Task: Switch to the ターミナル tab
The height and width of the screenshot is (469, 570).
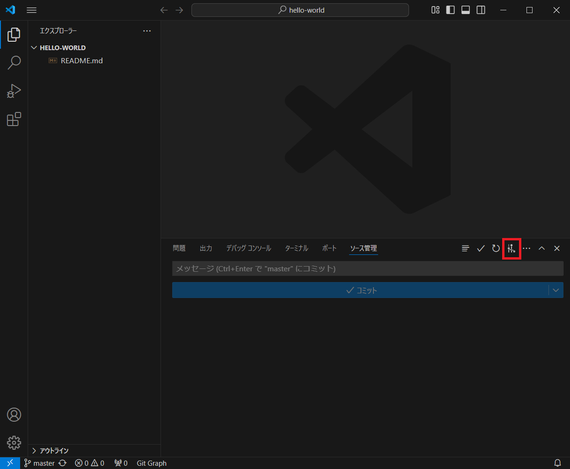Action: pos(296,248)
